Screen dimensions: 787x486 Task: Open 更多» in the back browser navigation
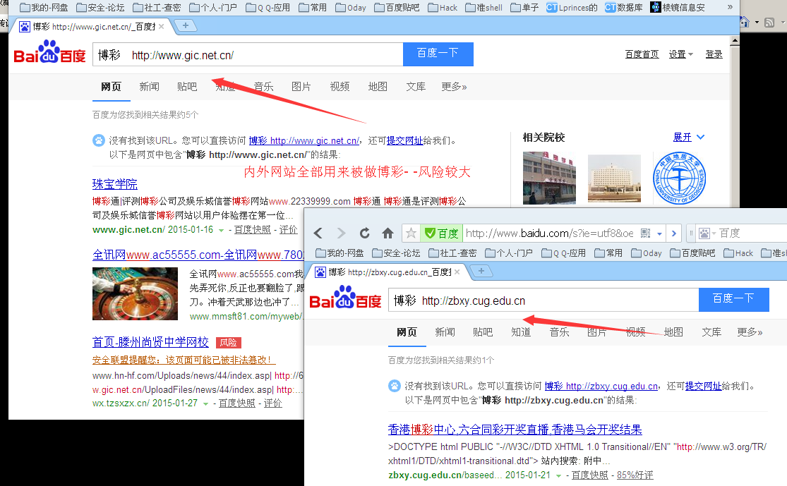[x=455, y=87]
